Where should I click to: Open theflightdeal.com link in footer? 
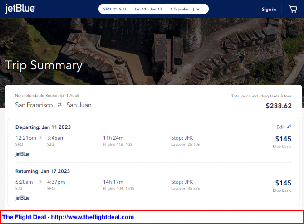[x=93, y=217]
